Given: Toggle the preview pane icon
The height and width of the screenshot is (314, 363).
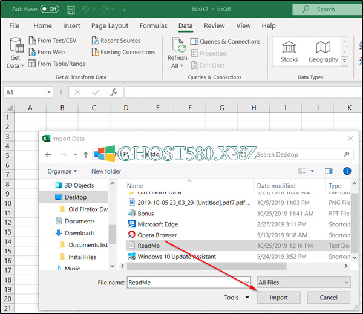Looking at the screenshot, I should click(x=329, y=171).
